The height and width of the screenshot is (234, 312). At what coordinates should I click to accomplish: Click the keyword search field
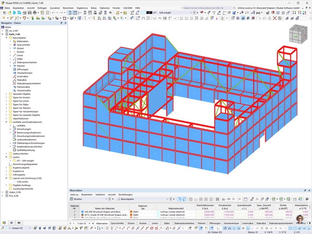click(207, 8)
